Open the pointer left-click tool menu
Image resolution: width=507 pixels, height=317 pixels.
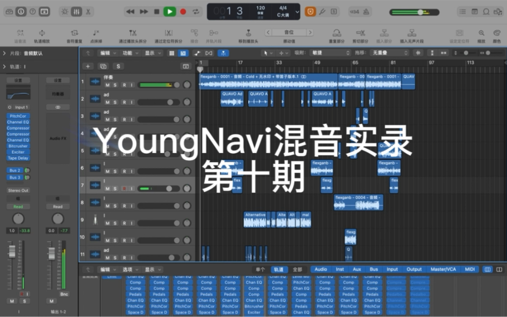(x=268, y=53)
